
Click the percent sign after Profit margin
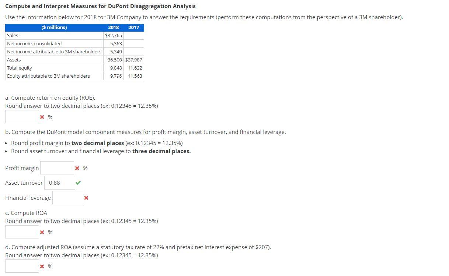click(x=85, y=168)
